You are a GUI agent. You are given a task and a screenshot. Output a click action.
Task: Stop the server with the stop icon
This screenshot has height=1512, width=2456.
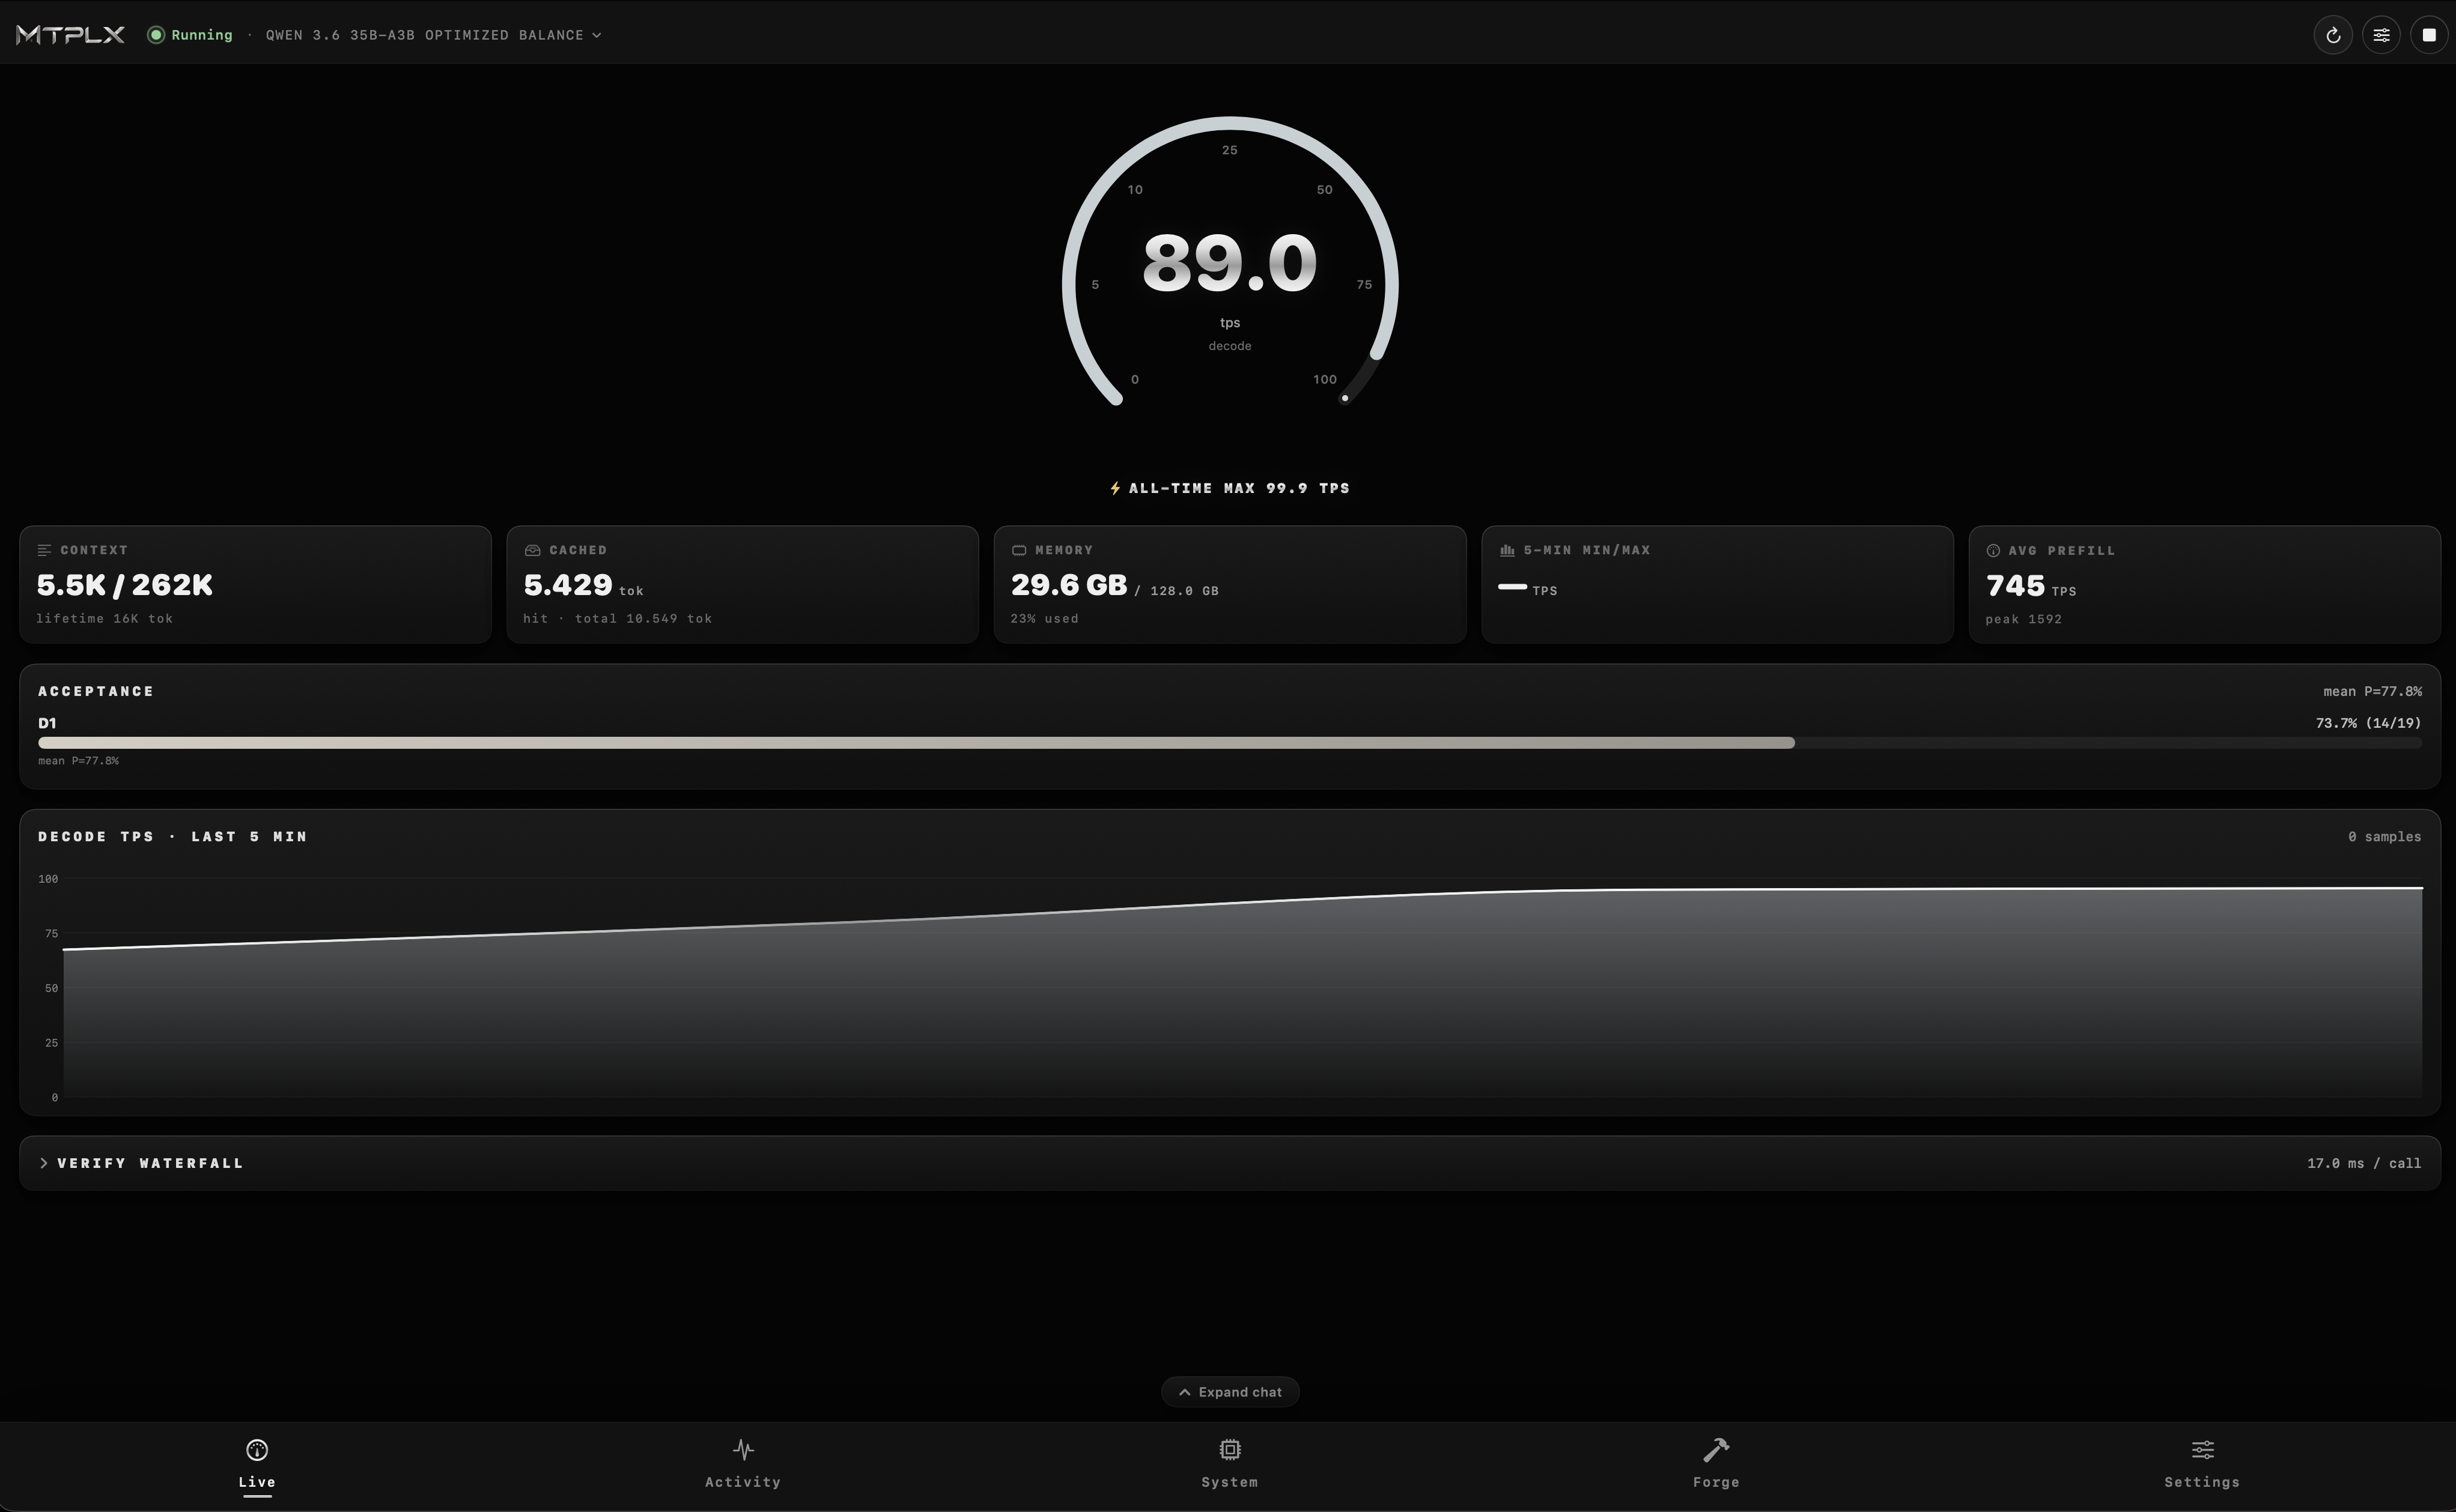[x=2429, y=35]
